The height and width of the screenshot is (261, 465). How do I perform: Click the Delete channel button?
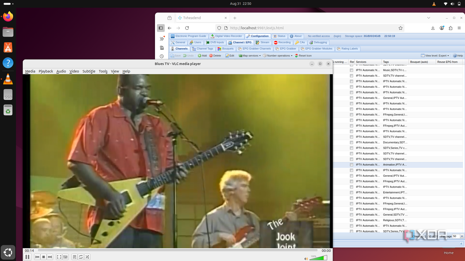click(x=215, y=56)
